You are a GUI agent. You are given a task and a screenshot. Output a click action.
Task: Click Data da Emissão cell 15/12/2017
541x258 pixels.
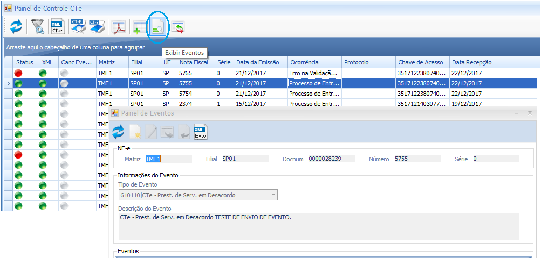click(x=261, y=104)
